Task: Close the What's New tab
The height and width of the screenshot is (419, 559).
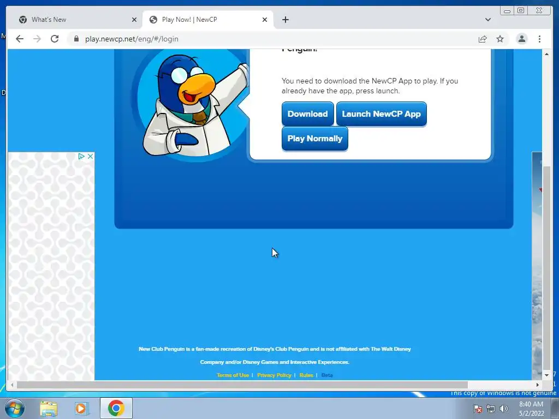Action: point(134,20)
